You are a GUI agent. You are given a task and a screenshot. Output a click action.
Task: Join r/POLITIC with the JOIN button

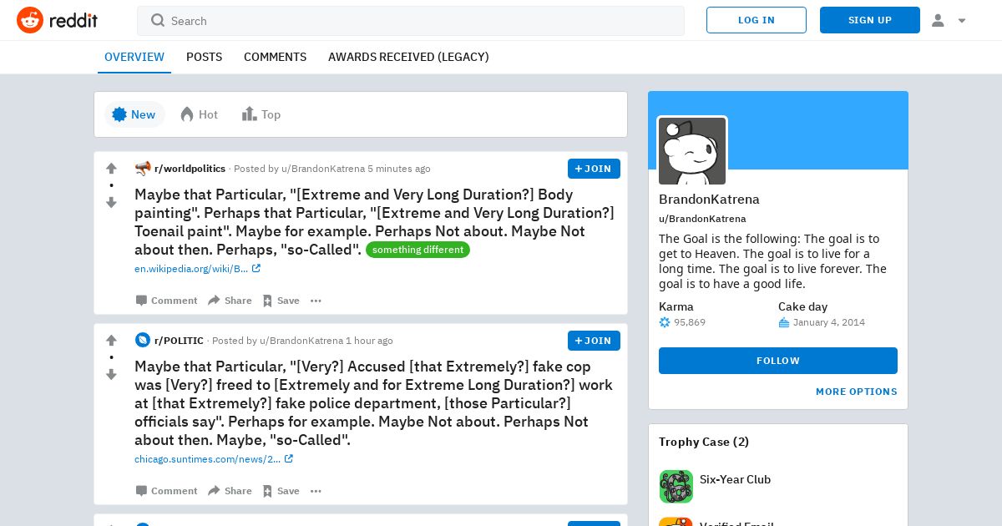(x=594, y=341)
